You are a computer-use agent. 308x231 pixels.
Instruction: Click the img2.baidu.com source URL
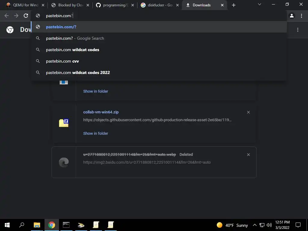147,162
